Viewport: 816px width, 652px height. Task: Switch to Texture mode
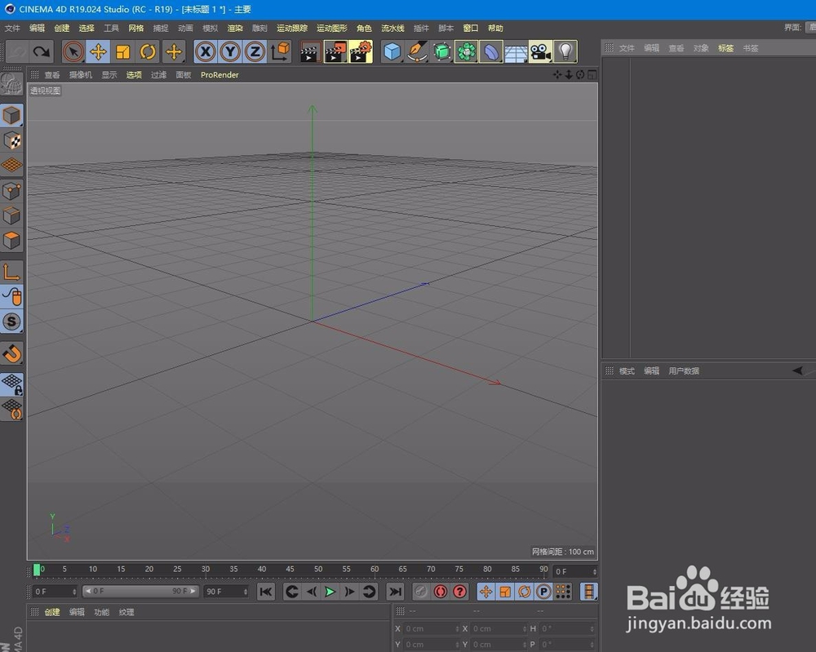(11, 140)
